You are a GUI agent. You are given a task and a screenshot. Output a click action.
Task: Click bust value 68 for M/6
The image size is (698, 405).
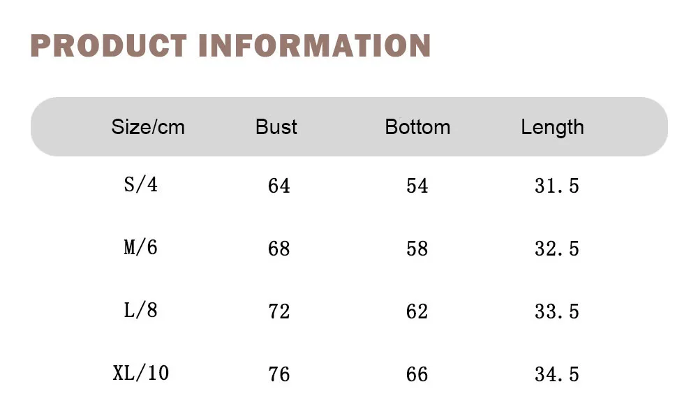pos(279,249)
